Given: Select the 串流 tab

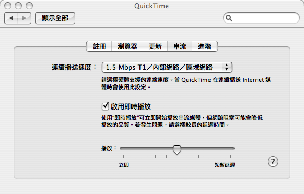Looking at the screenshot, I should (x=179, y=46).
